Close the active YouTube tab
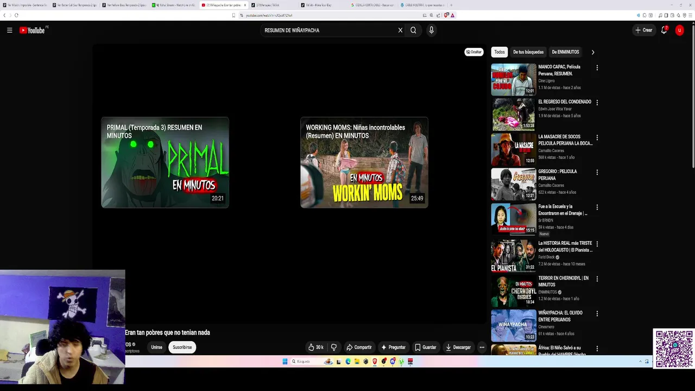 [x=245, y=5]
